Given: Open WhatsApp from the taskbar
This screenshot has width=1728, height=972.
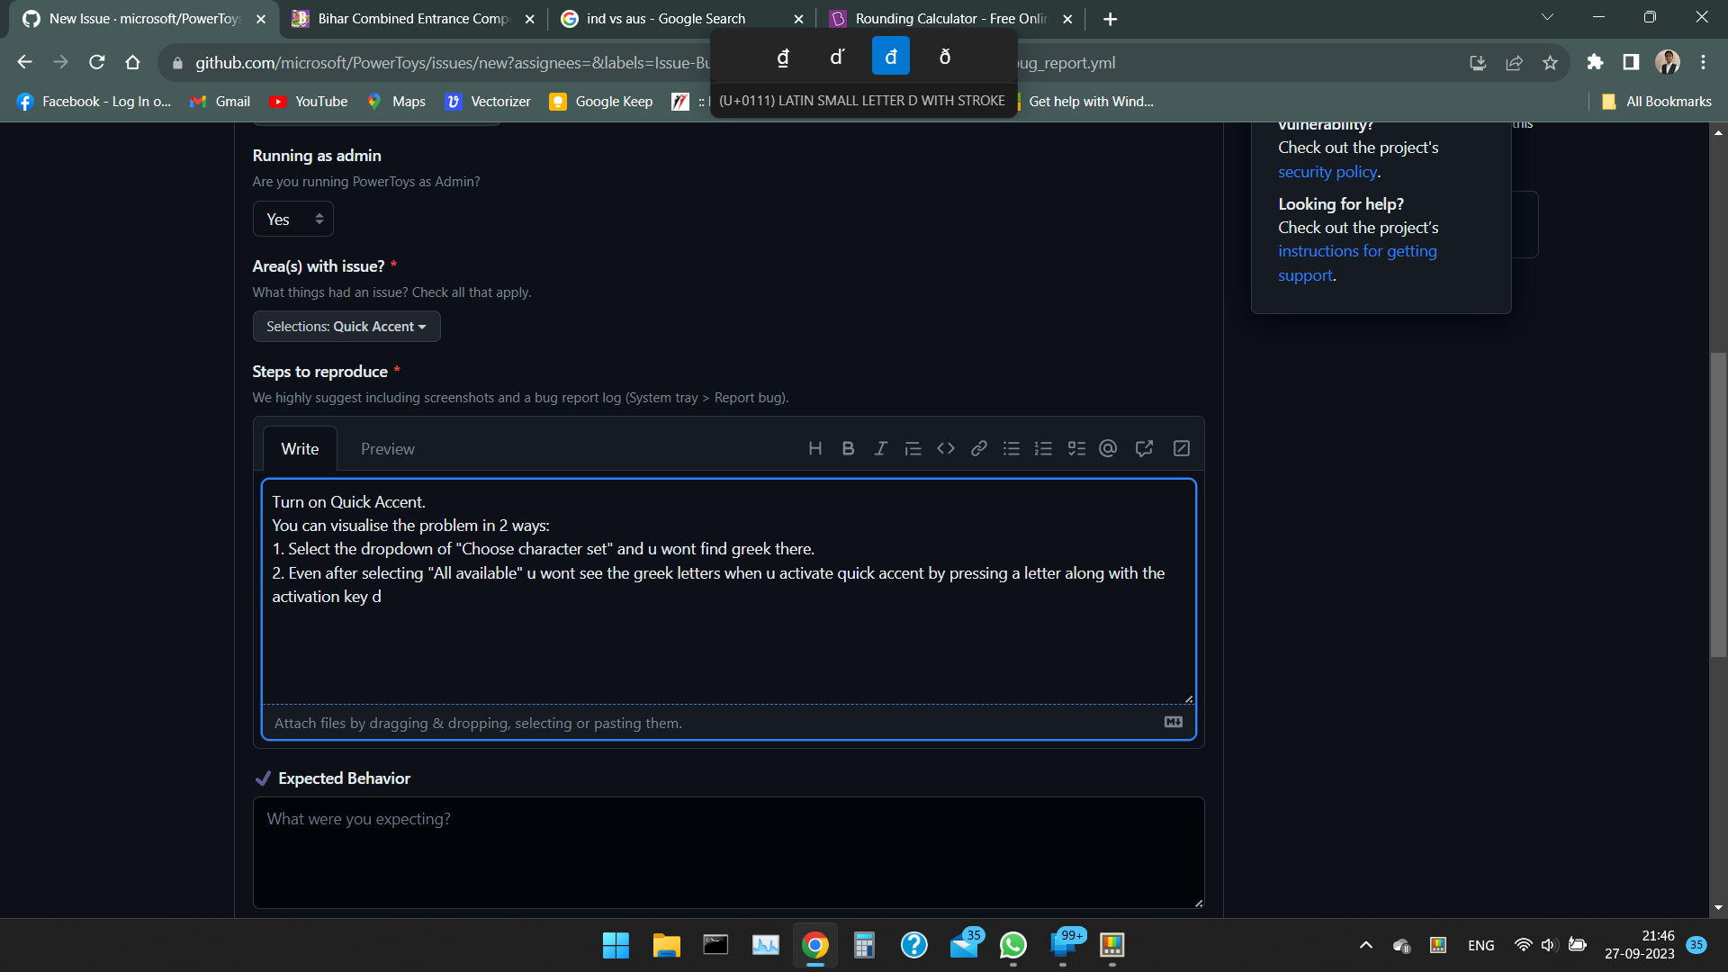Looking at the screenshot, I should coord(1012,945).
